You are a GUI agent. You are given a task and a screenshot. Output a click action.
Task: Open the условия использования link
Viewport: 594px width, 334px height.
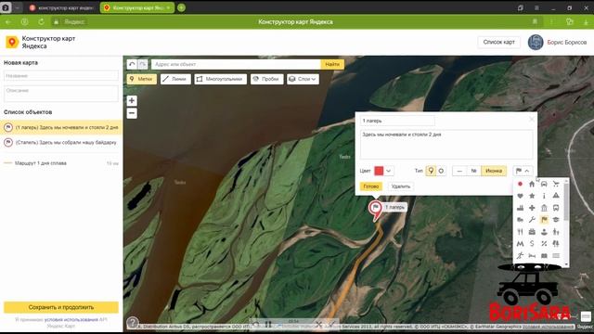click(x=71, y=319)
